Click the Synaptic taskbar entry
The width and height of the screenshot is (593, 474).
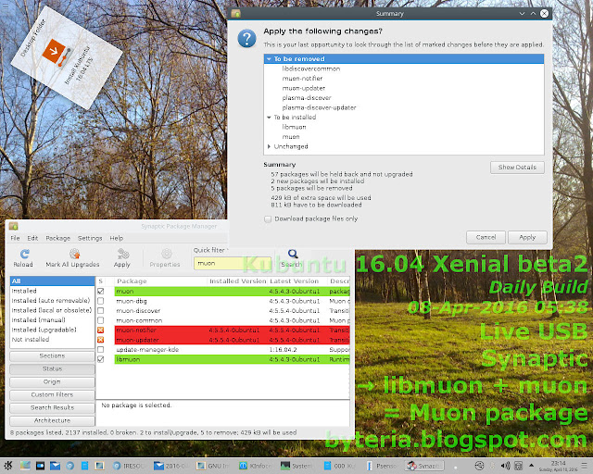point(424,466)
